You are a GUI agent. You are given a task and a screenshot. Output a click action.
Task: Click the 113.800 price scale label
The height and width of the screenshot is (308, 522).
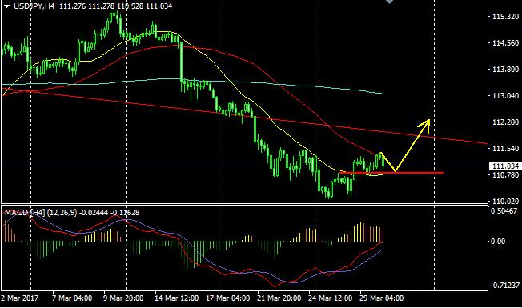coord(505,70)
